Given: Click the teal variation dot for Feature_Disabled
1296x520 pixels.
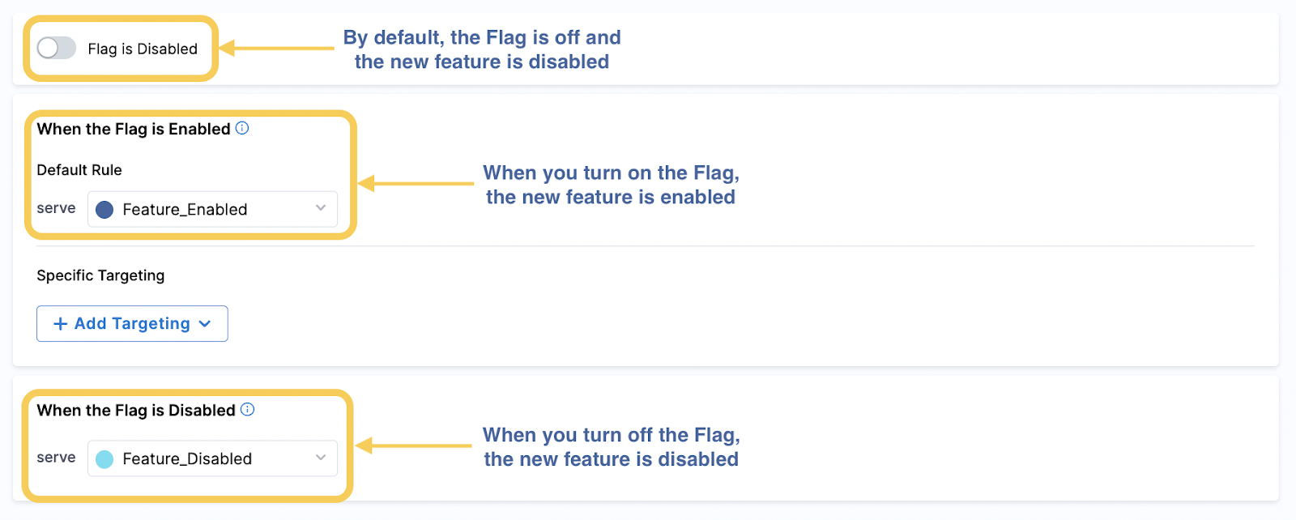Looking at the screenshot, I should tap(104, 458).
